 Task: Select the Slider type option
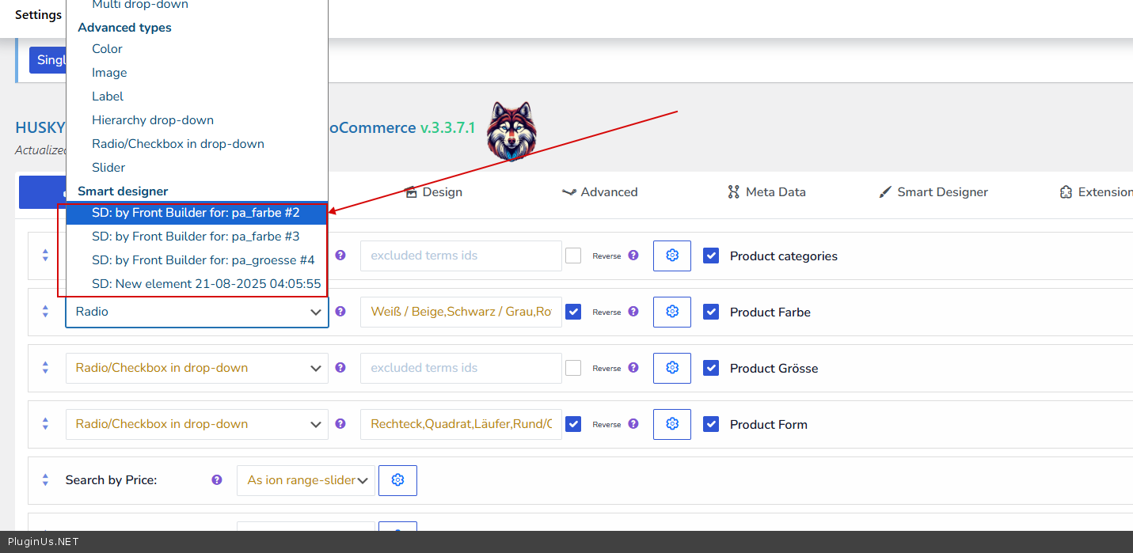(x=108, y=168)
